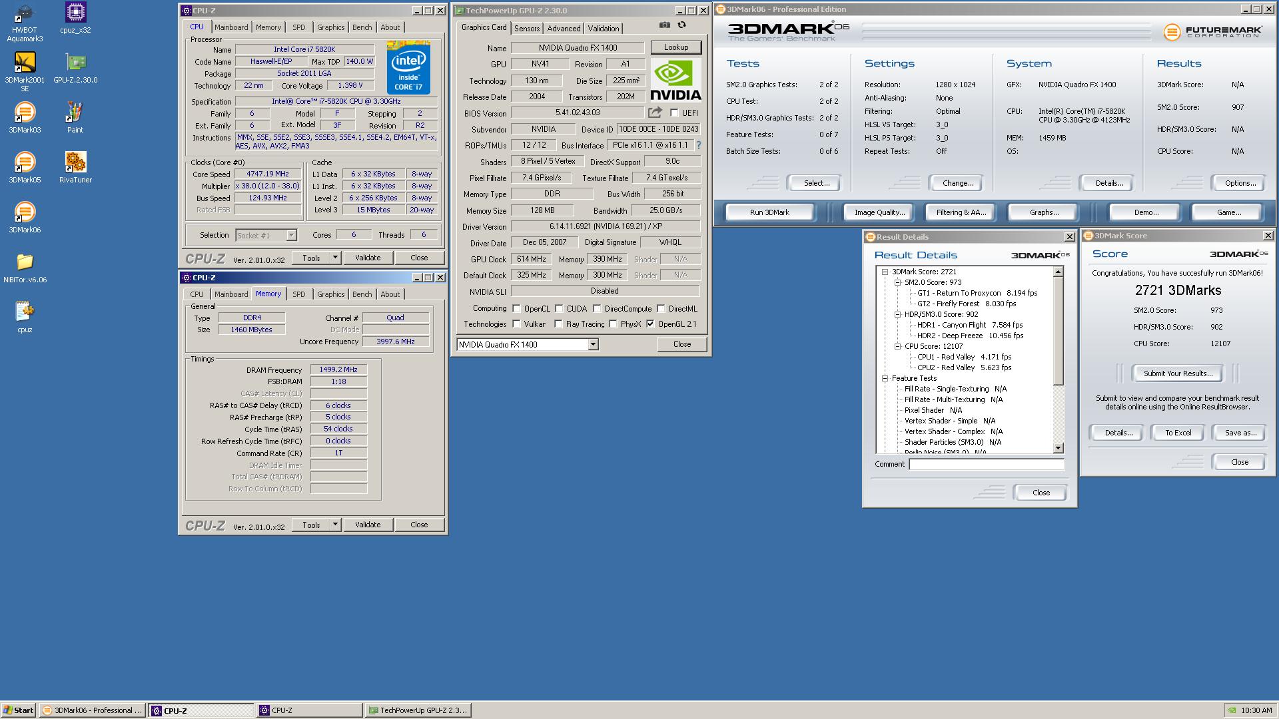
Task: Open Advanced tab in GPU-Z
Action: pyautogui.click(x=564, y=29)
